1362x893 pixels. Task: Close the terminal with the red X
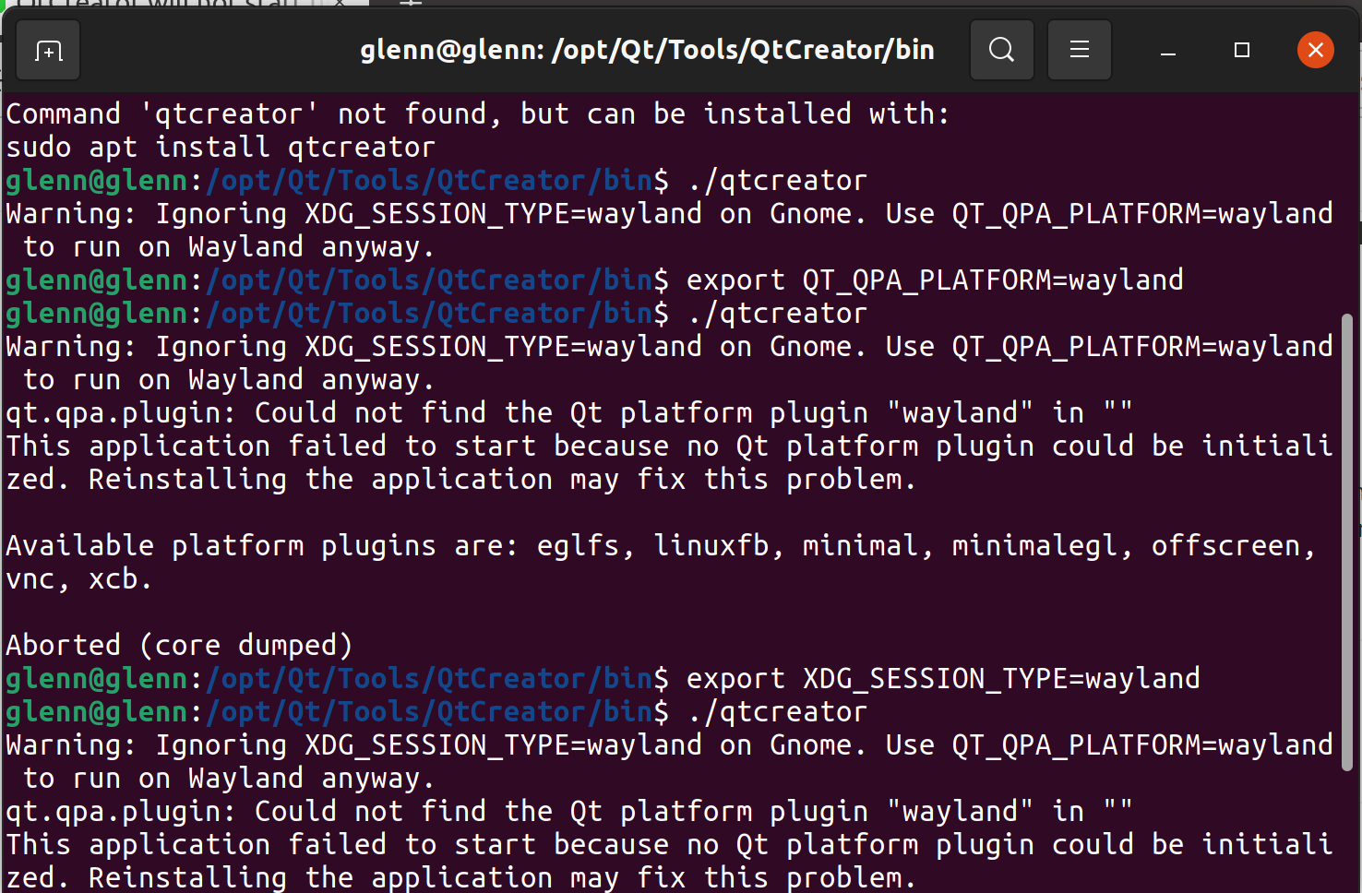pyautogui.click(x=1315, y=50)
